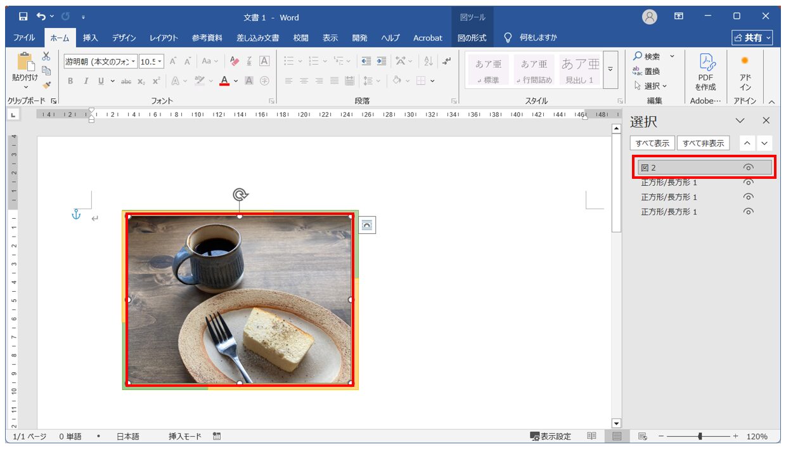Open the 図の形式 tab
Screen dimensions: 786x449
click(x=472, y=38)
